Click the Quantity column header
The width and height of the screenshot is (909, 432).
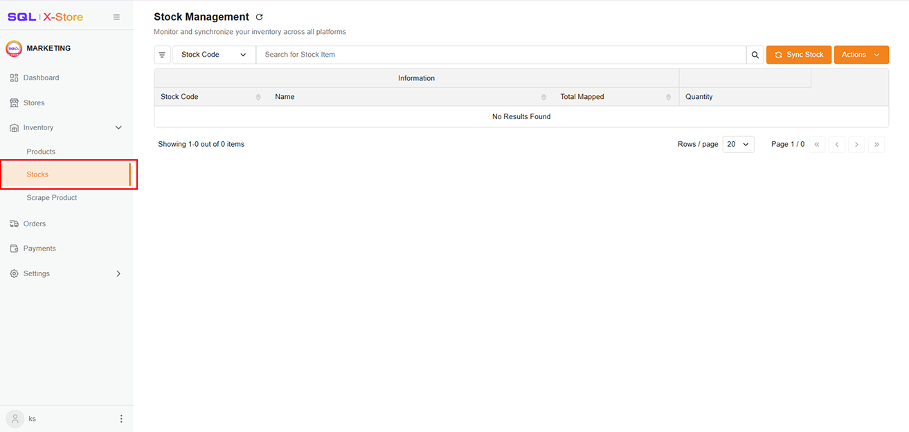[x=699, y=97]
